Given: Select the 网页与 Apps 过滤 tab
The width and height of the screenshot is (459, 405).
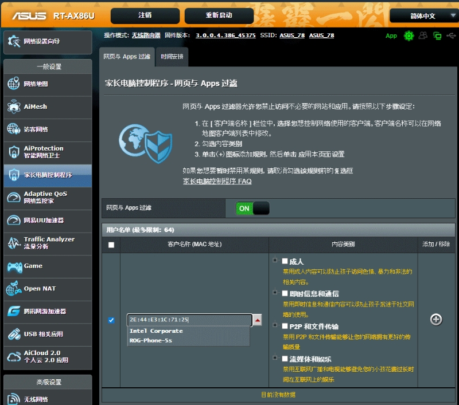Looking at the screenshot, I should point(127,57).
